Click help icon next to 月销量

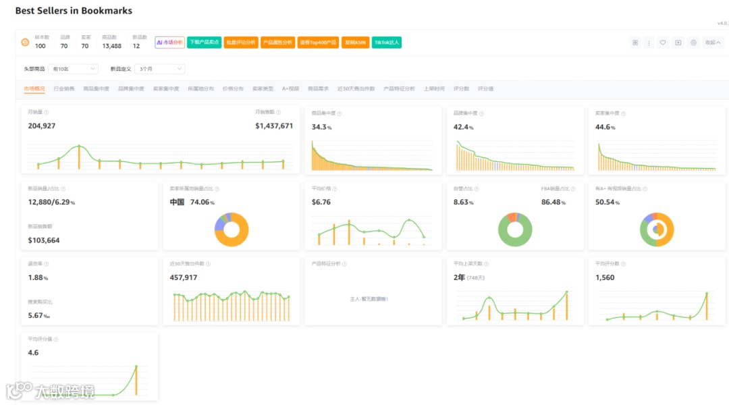tap(47, 112)
